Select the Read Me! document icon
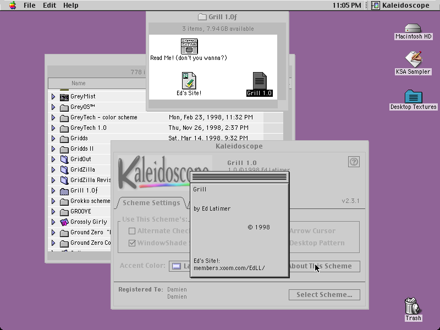This screenshot has height=330, width=440. point(189,46)
